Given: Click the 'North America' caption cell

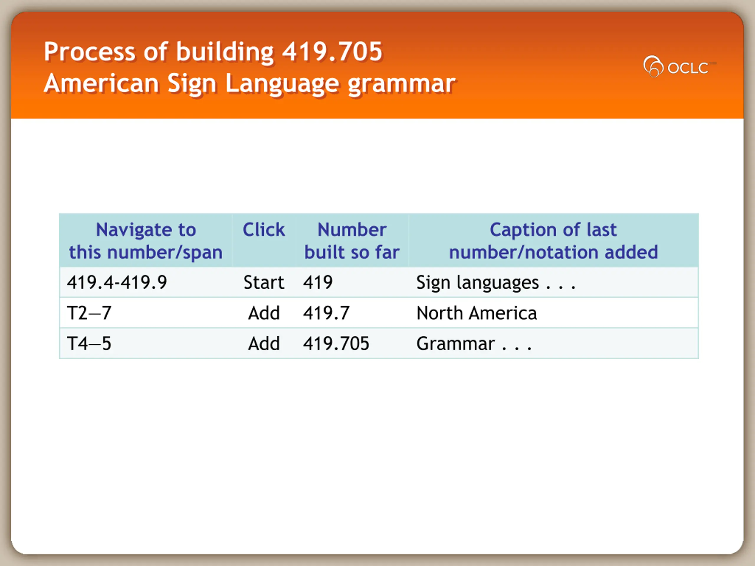Looking at the screenshot, I should [x=477, y=313].
